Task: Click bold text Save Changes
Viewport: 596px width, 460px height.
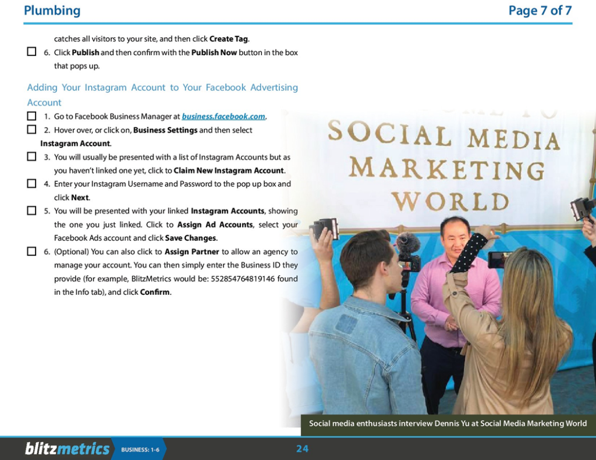Action: coord(190,238)
